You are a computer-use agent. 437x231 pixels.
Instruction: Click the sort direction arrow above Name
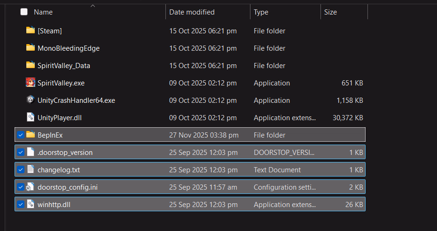click(93, 6)
